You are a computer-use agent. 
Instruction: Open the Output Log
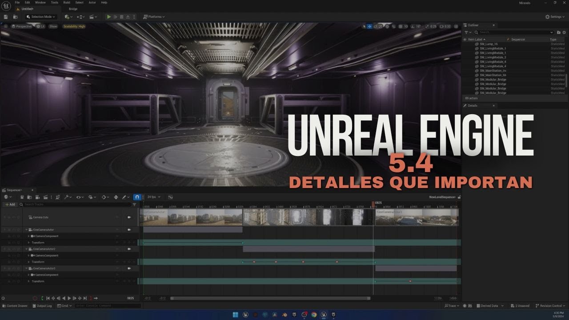42,306
